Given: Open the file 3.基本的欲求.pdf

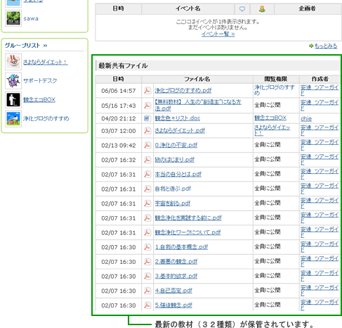Looking at the screenshot, I should 176,276.
